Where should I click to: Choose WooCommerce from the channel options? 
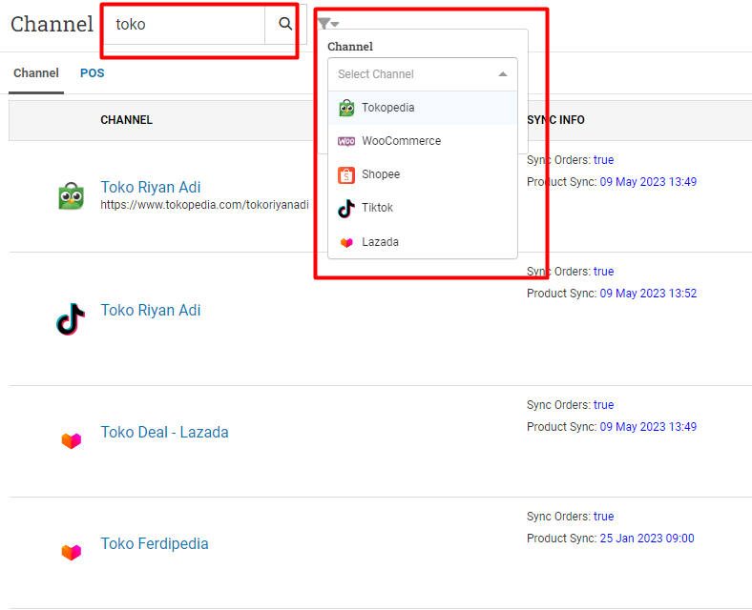pyautogui.click(x=423, y=141)
